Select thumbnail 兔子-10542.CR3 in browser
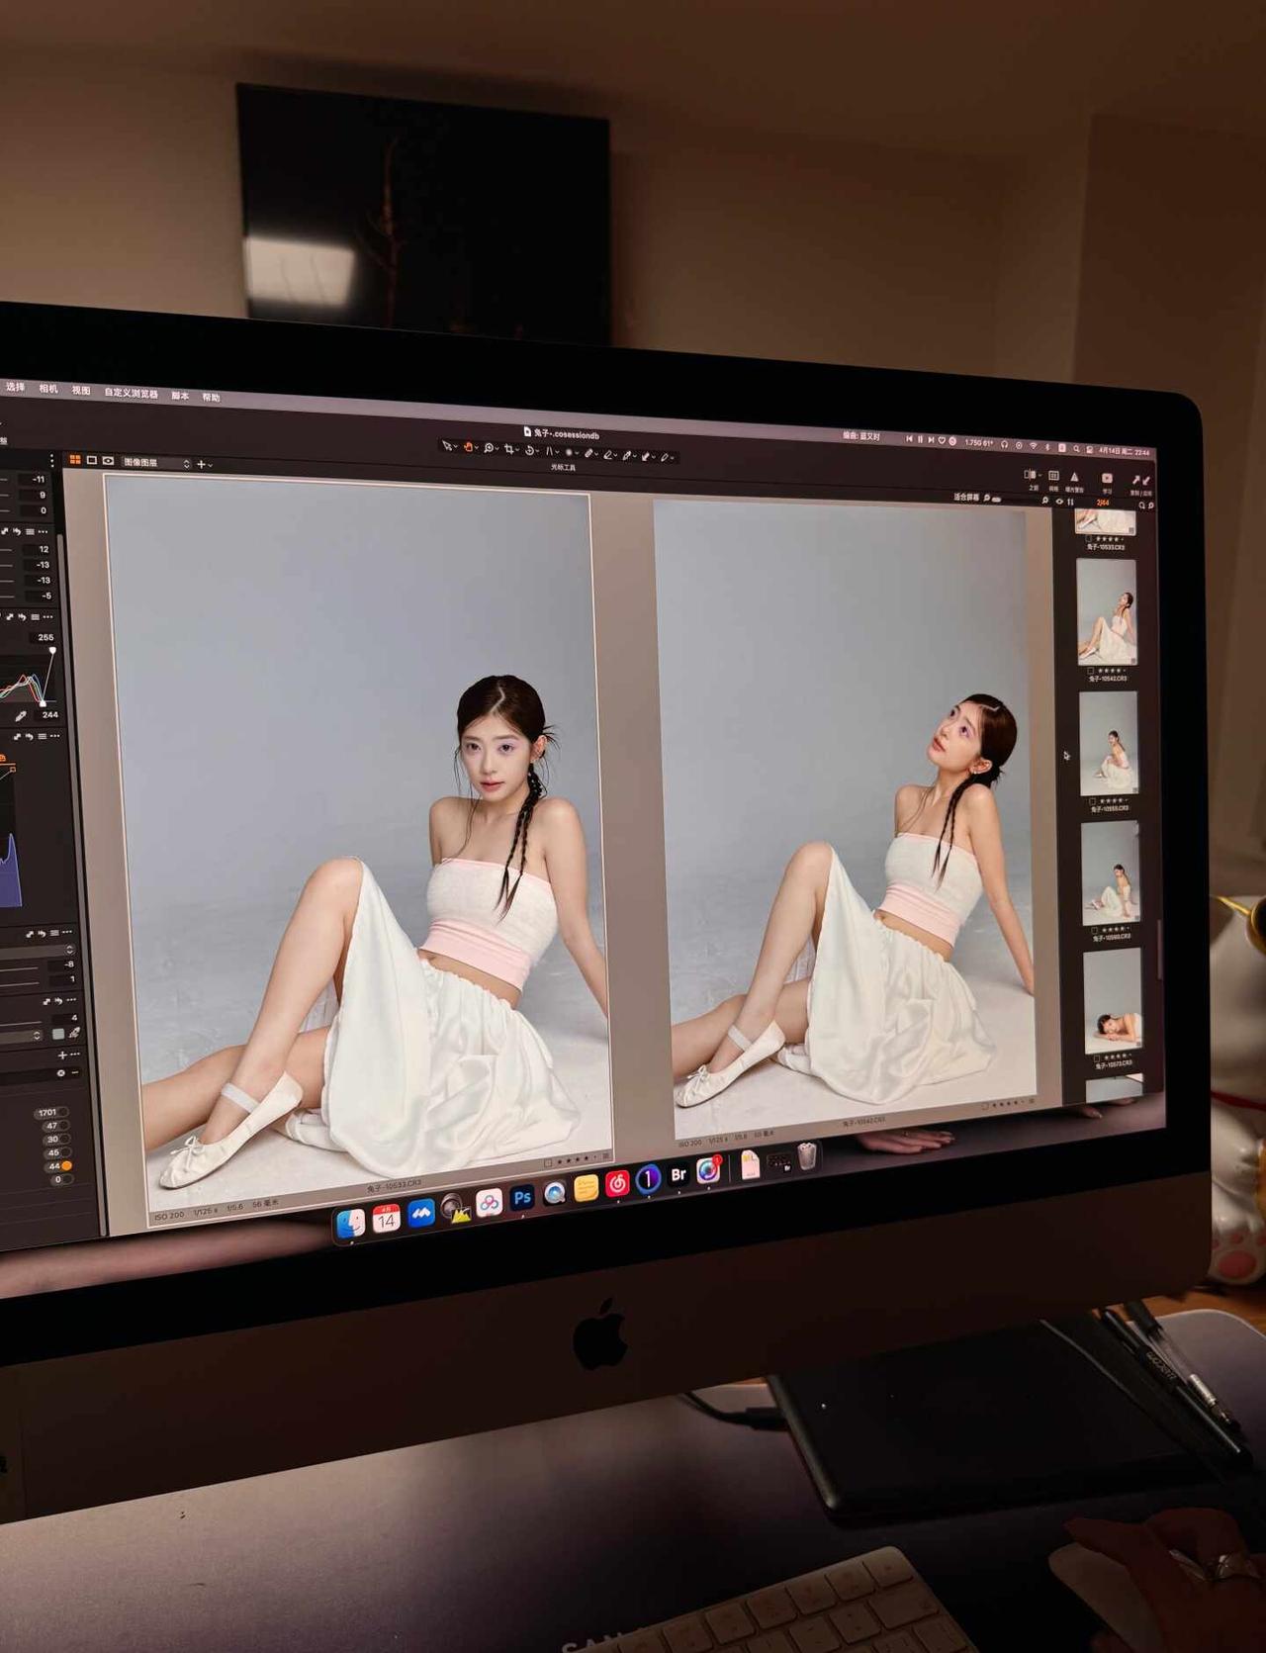This screenshot has width=1266, height=1653. point(1107,612)
